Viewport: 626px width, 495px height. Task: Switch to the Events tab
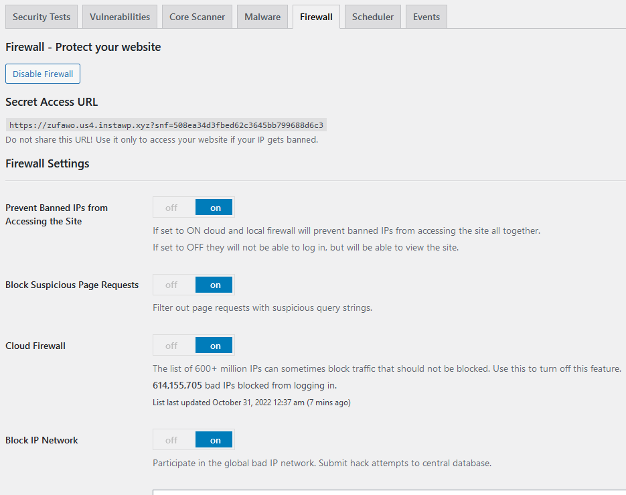click(x=426, y=17)
